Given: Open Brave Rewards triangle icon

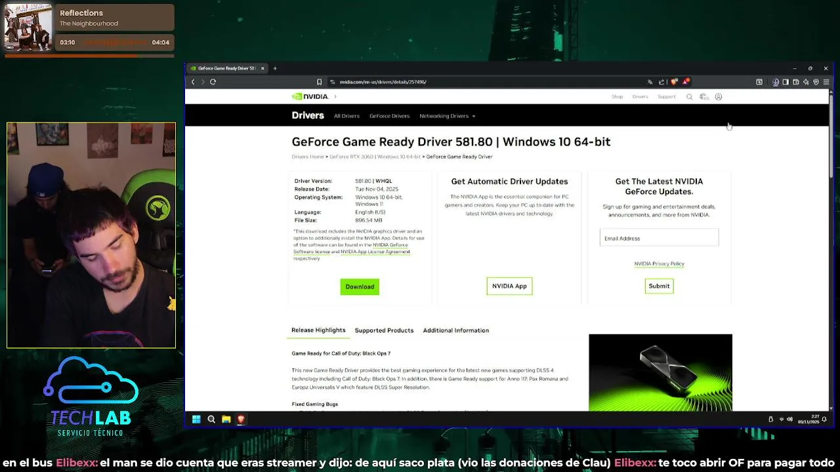Looking at the screenshot, I should coord(686,82).
